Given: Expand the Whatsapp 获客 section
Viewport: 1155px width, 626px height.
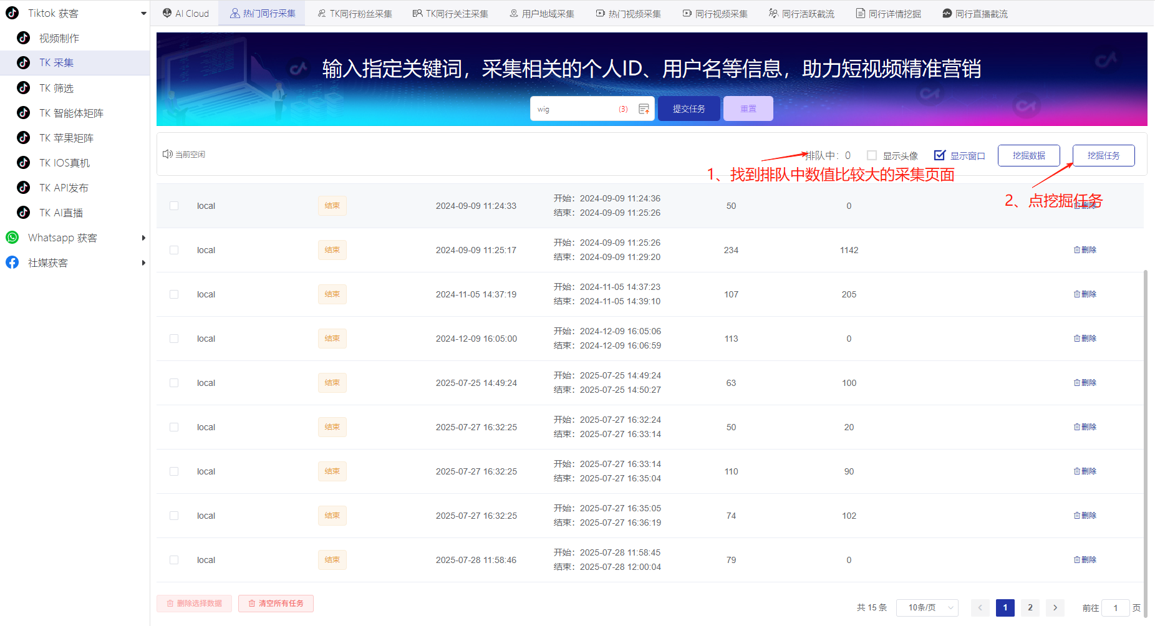Looking at the screenshot, I should point(143,238).
